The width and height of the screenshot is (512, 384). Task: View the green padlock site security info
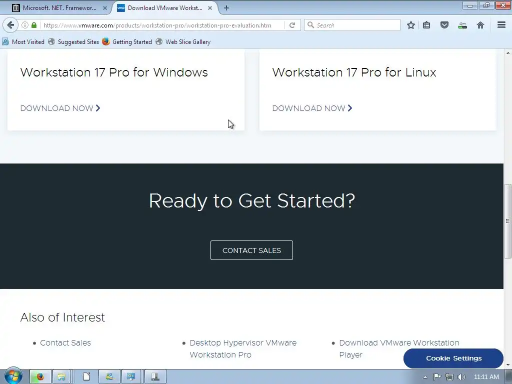coord(34,25)
